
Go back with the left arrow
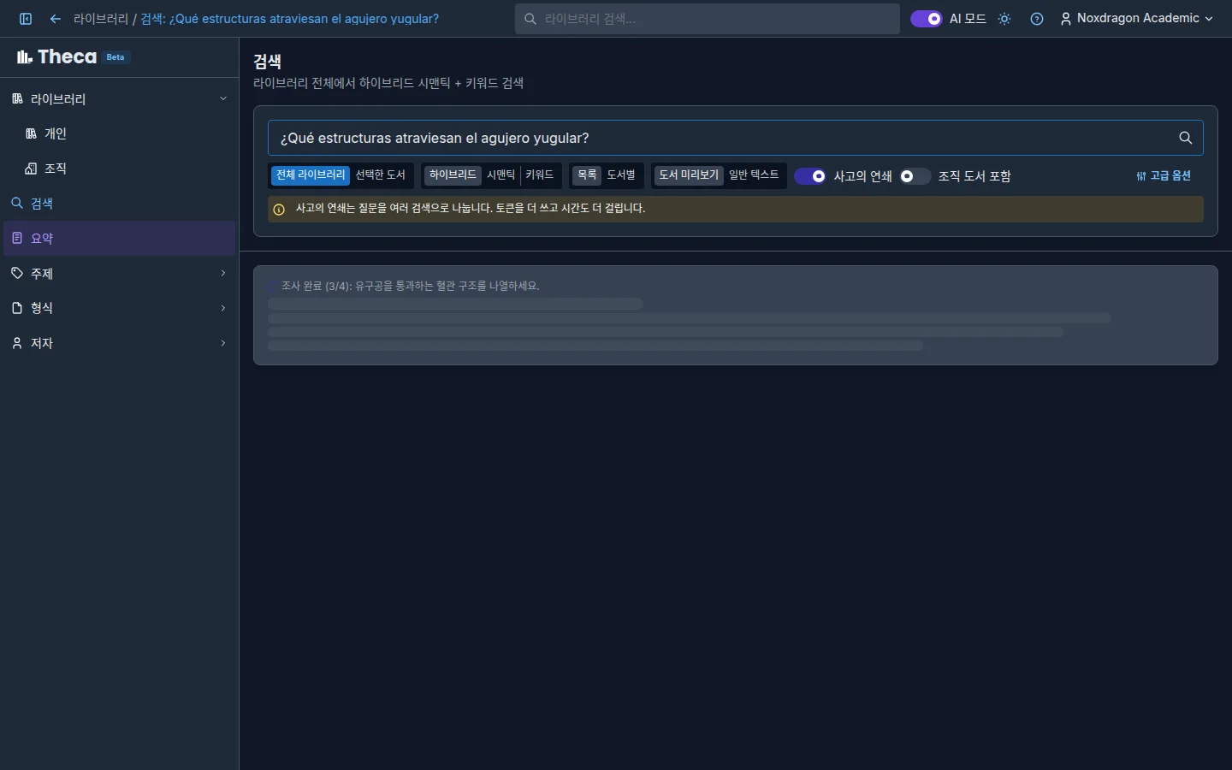point(56,19)
